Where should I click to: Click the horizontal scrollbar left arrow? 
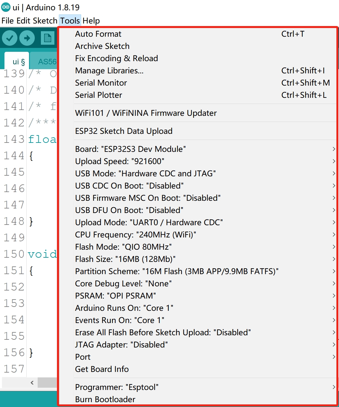[x=32, y=383]
